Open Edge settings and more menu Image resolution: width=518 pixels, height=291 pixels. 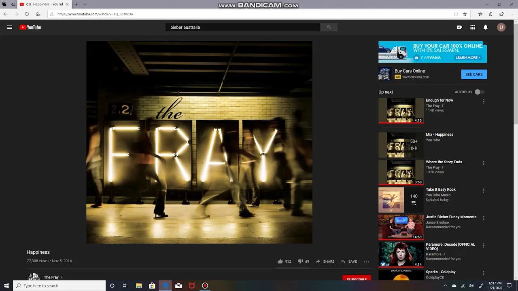click(x=512, y=14)
